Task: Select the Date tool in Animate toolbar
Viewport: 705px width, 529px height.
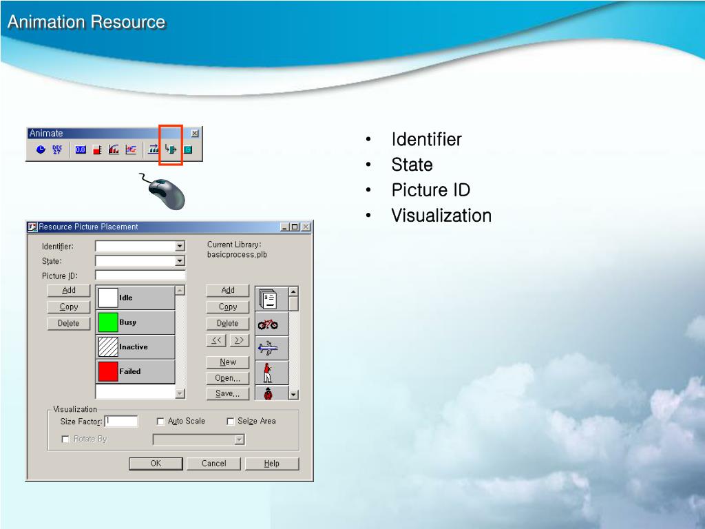Action: pos(57,149)
